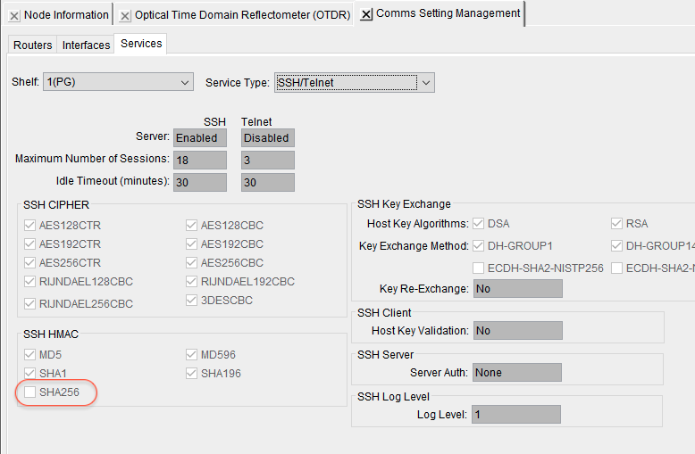Switch to the Node Information tab

(66, 15)
